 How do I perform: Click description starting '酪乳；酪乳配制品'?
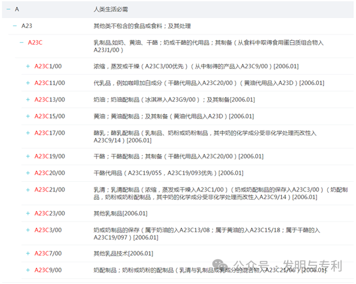(205, 137)
